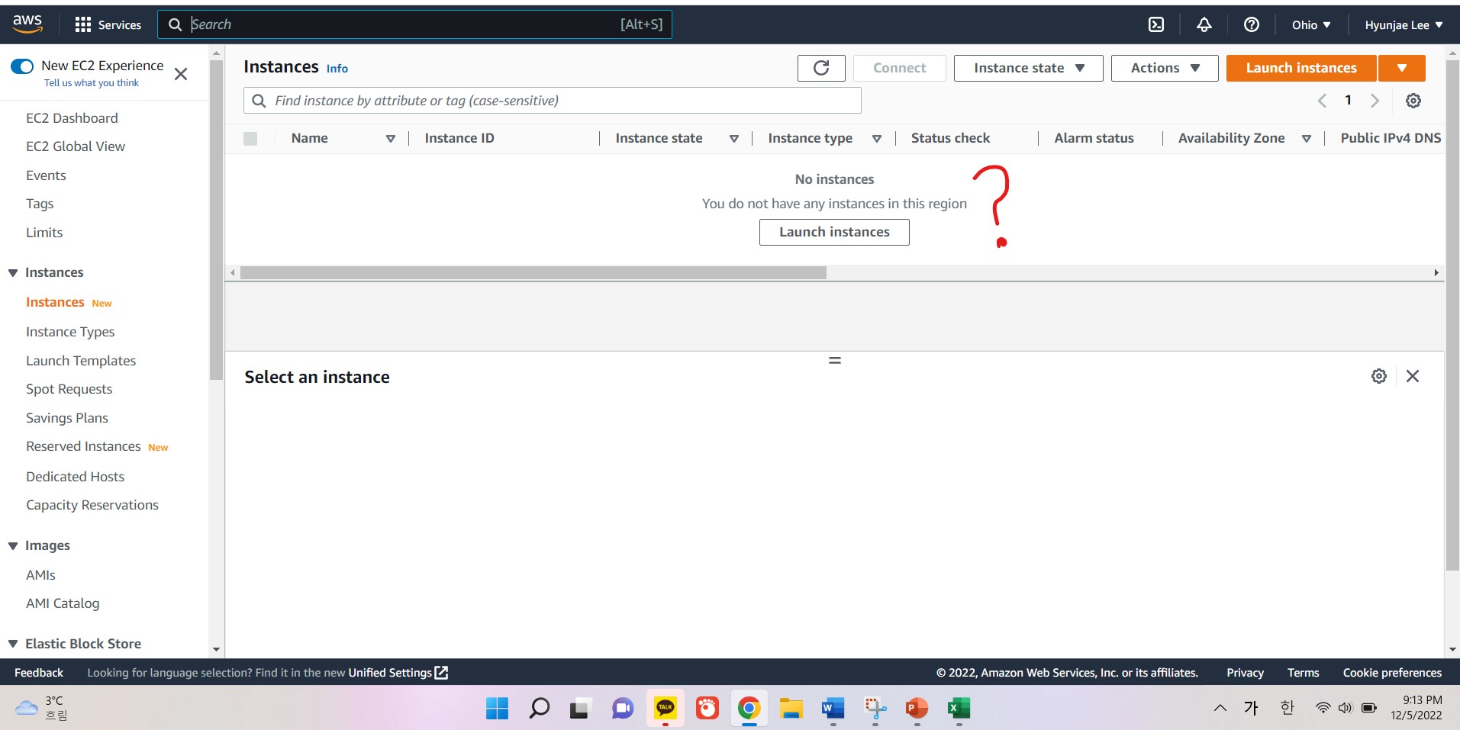The image size is (1460, 730).
Task: Open PowerPoint from the taskbar
Action: click(917, 709)
